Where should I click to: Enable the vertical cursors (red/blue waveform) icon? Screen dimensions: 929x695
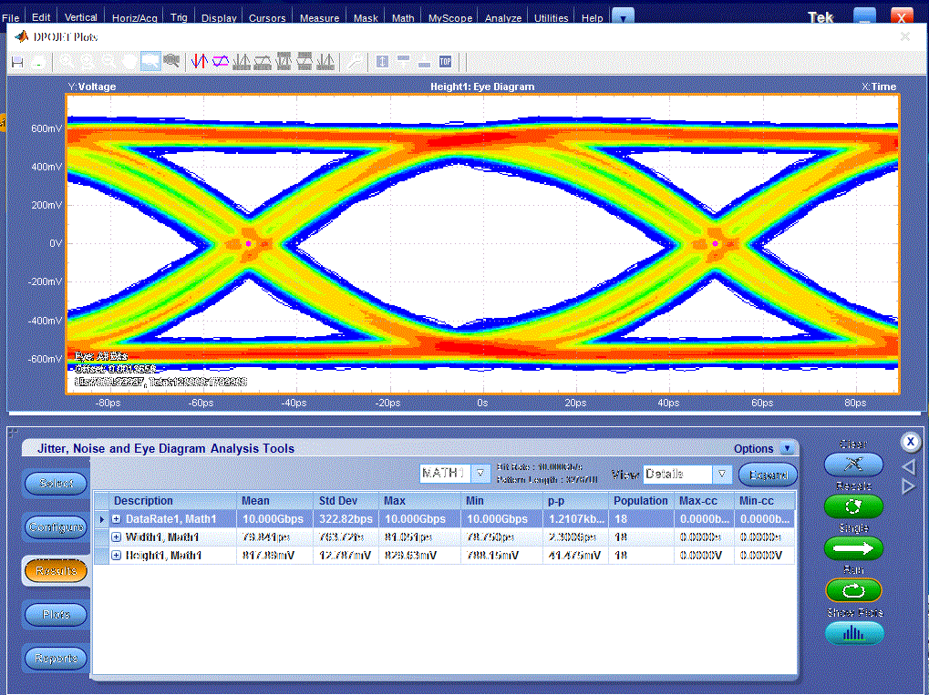click(200, 61)
